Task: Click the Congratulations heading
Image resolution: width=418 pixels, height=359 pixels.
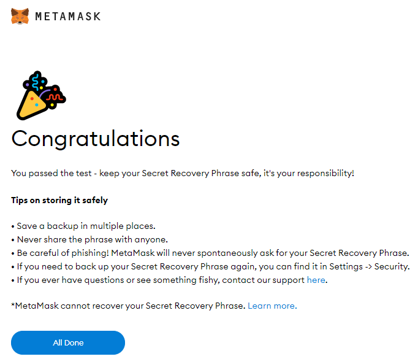Action: pyautogui.click(x=96, y=139)
